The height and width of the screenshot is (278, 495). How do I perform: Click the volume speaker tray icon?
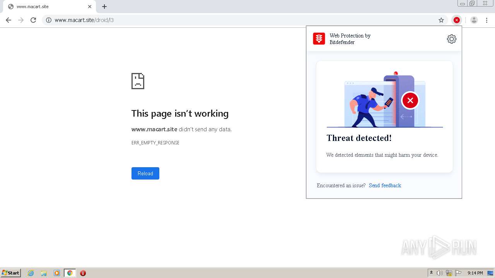pos(440,273)
